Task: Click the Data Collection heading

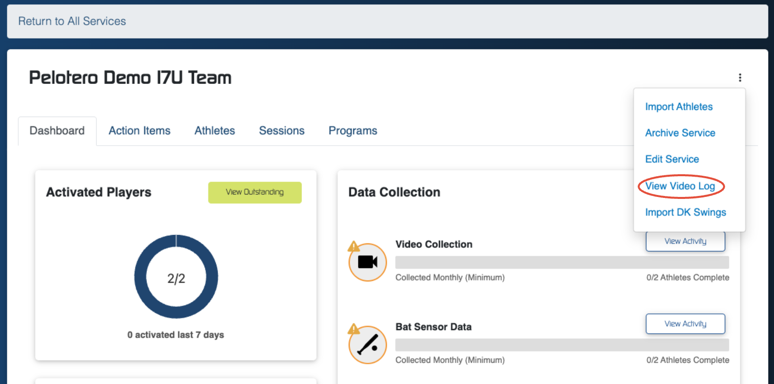Action: click(x=394, y=192)
